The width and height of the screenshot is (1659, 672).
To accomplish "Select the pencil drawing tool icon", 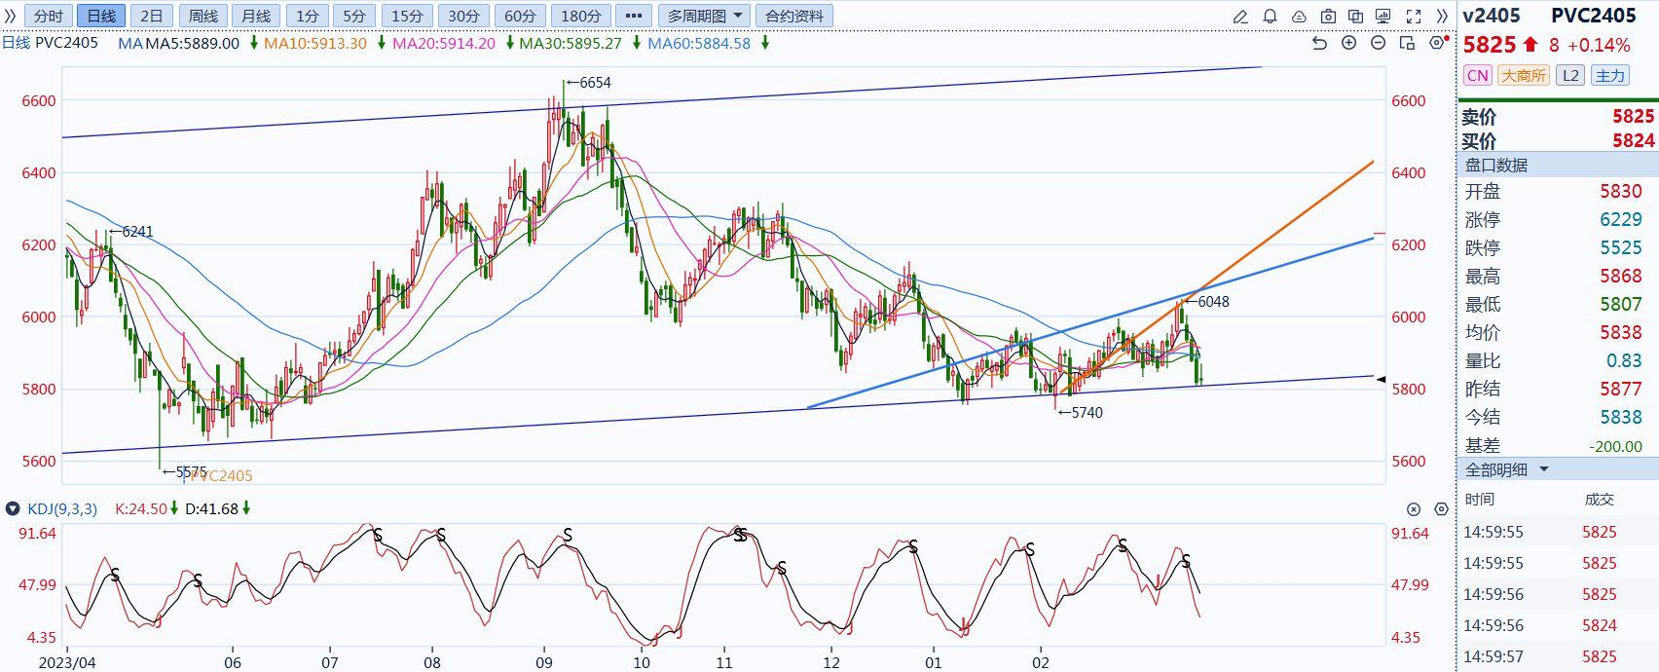I will [x=1240, y=17].
